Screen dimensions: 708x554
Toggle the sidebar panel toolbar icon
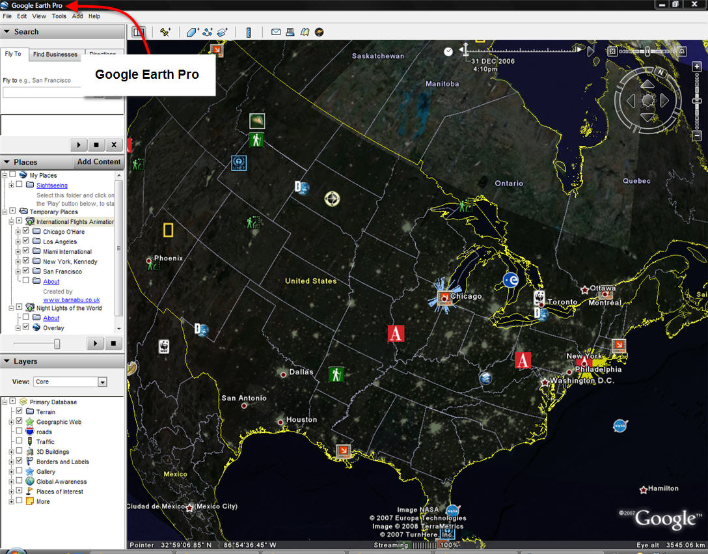point(138,32)
